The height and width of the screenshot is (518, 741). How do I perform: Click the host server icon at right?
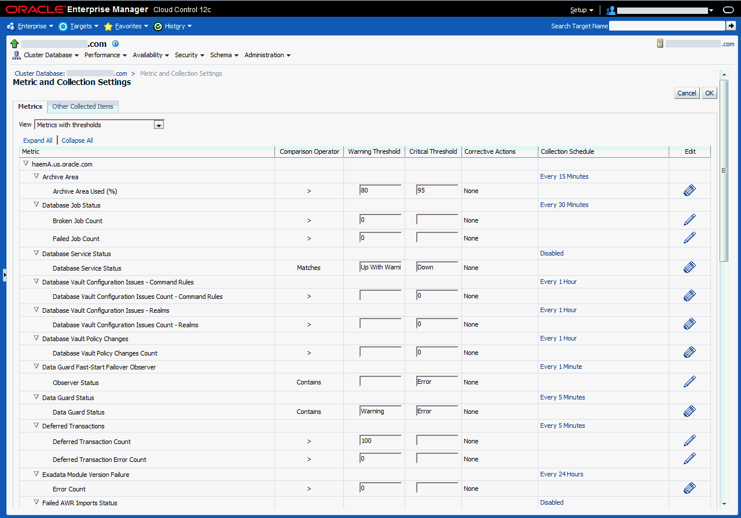(x=660, y=43)
